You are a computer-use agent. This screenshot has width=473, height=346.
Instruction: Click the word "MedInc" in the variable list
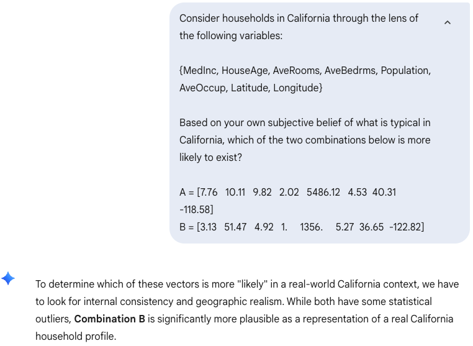[200, 70]
